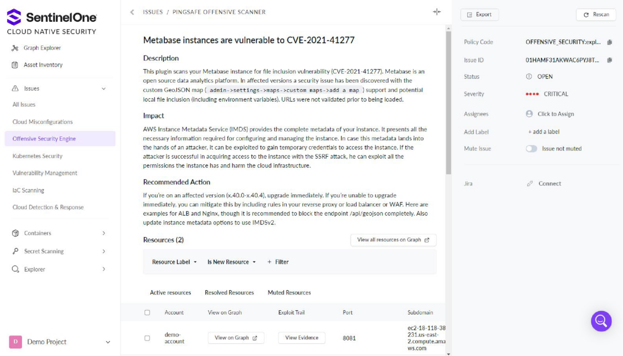
Task: Copy the Issue ID value
Action: tap(609, 60)
